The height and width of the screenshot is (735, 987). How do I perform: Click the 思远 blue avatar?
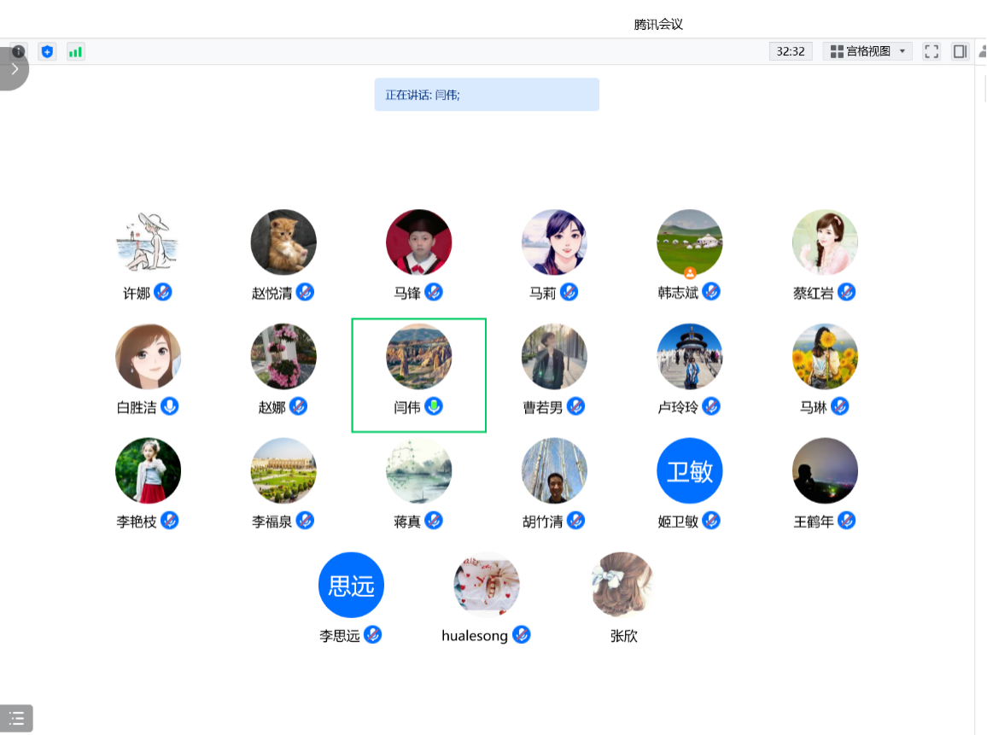351,586
